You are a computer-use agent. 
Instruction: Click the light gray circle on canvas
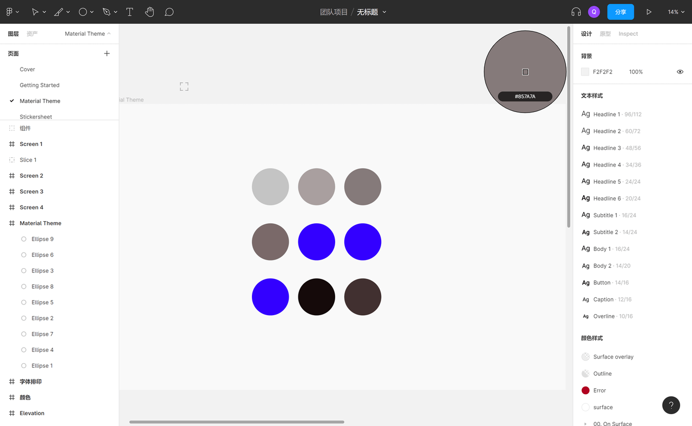pyautogui.click(x=270, y=187)
